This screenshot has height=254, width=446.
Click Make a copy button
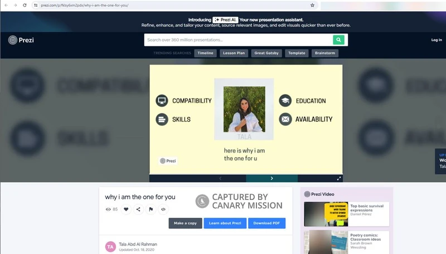[186, 223]
